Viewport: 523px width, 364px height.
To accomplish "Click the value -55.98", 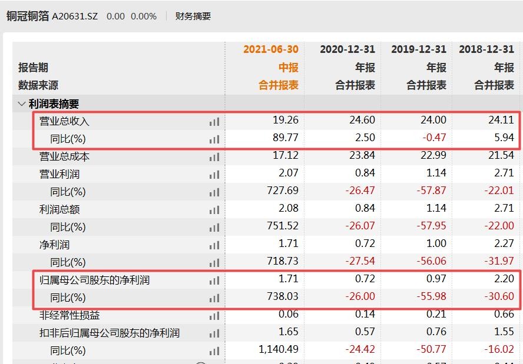I will click(x=431, y=296).
